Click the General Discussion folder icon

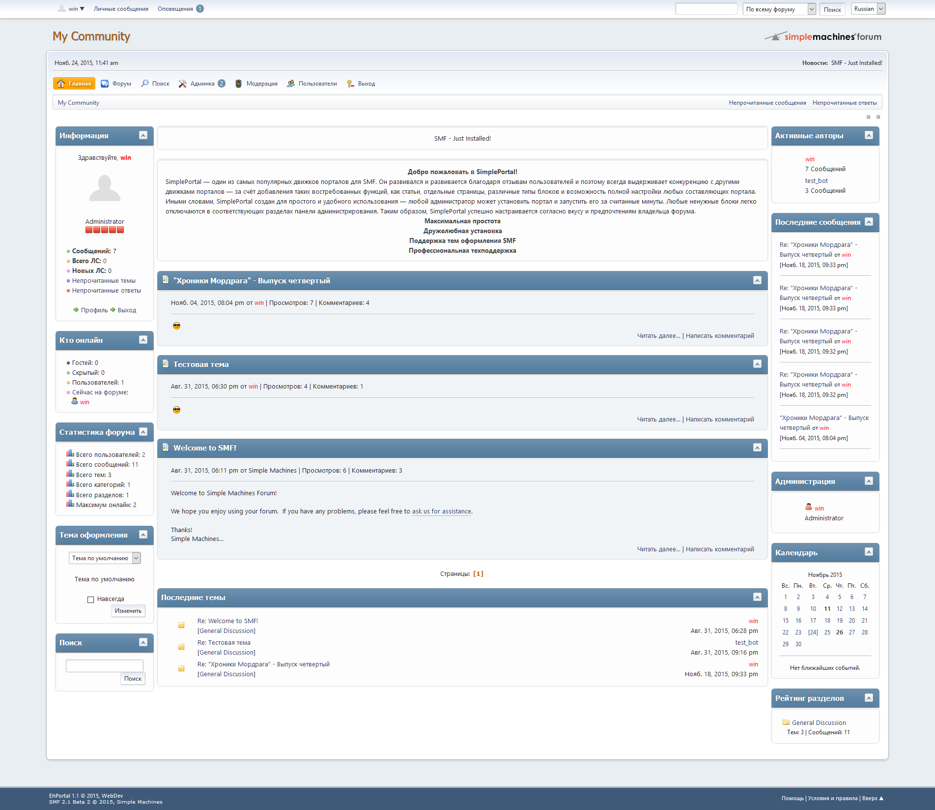(786, 722)
